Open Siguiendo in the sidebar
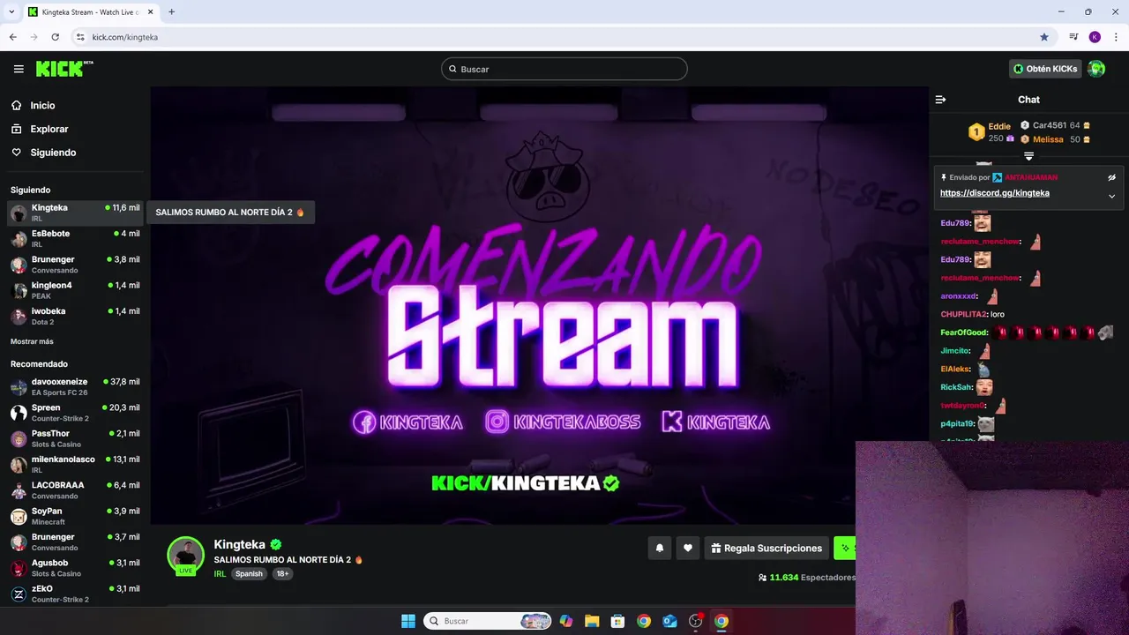This screenshot has width=1129, height=635. 53,153
